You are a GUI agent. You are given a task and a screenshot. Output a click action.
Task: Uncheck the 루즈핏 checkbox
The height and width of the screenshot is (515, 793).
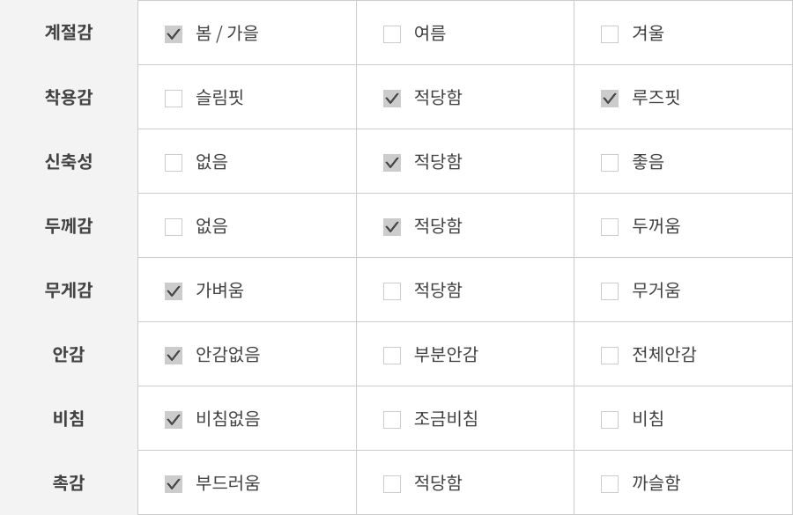610,99
